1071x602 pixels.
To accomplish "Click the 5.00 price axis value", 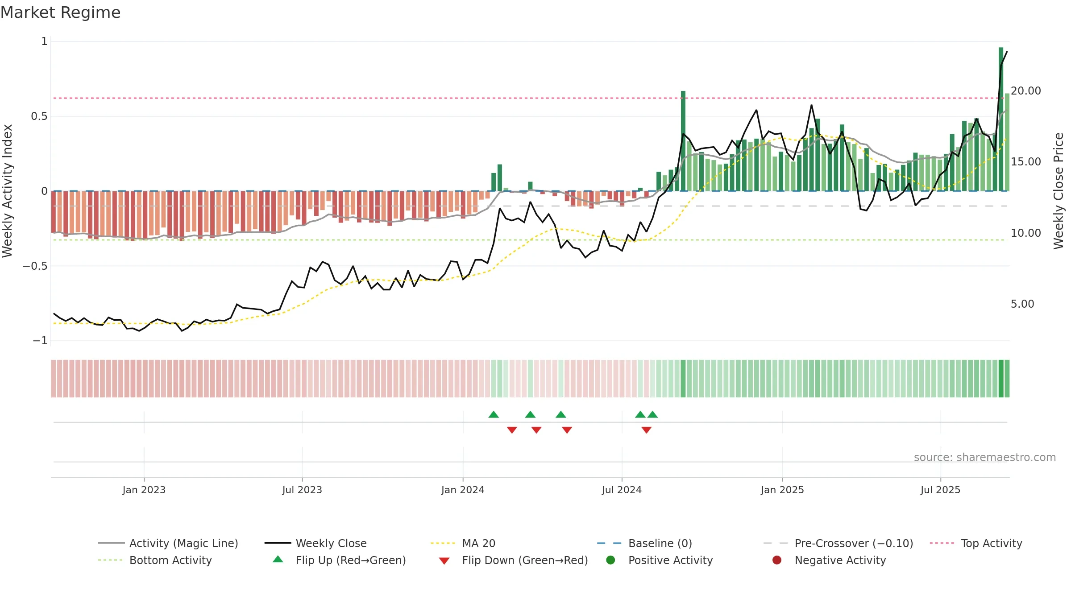I will point(1022,304).
